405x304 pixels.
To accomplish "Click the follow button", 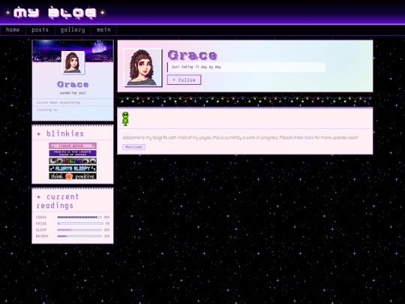I will [184, 80].
